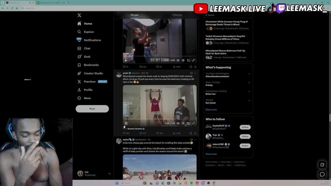Image resolution: width=331 pixels, height=186 pixels.
Task: Toggle picture-in-picture on the top video
Action: (x=188, y=60)
